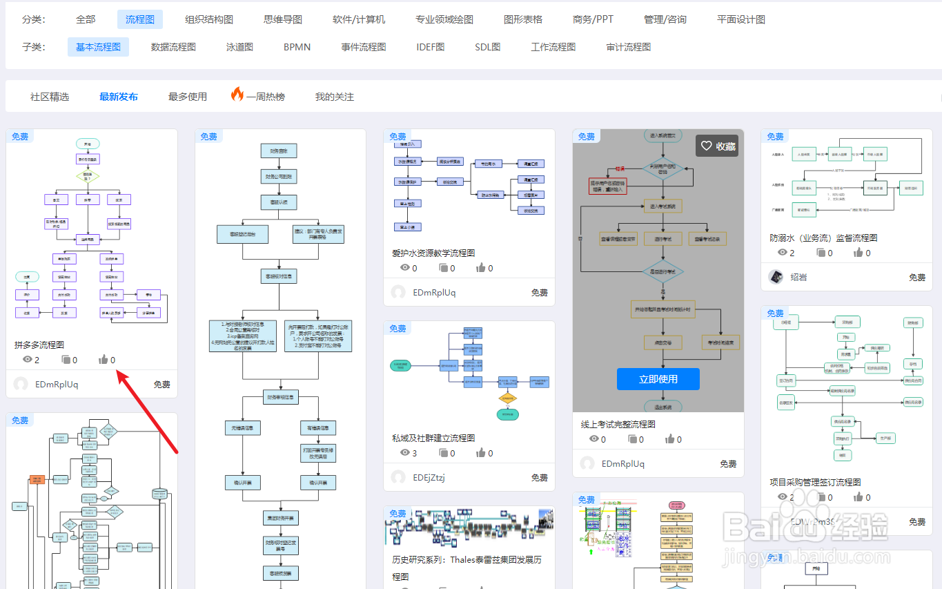
Task: Click the 立即使用 button
Action: point(658,378)
